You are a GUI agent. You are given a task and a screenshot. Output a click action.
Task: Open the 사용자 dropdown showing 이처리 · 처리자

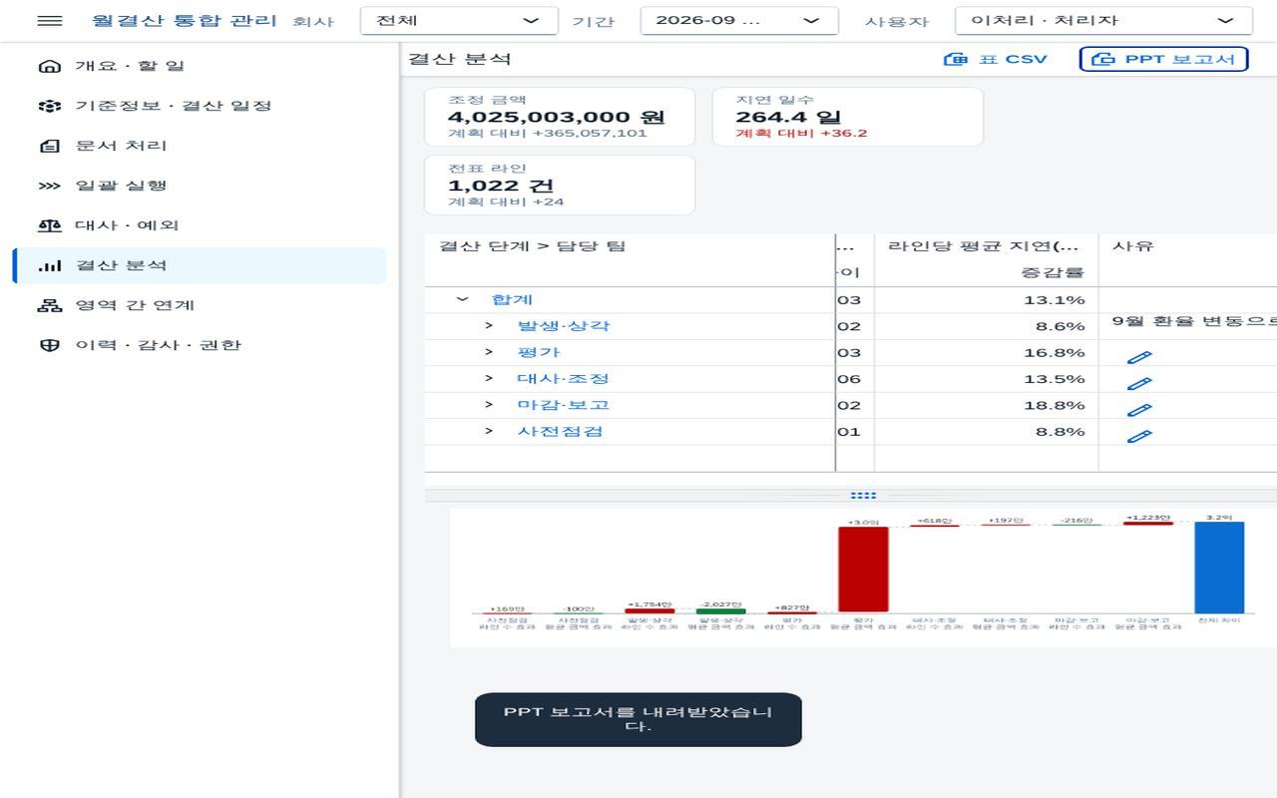(1103, 21)
